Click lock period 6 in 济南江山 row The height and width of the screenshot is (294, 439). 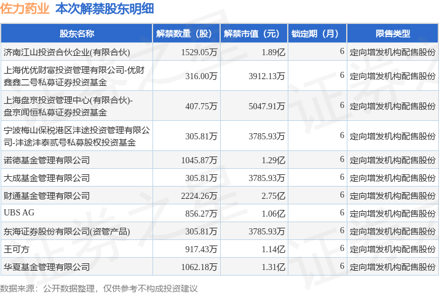click(342, 51)
